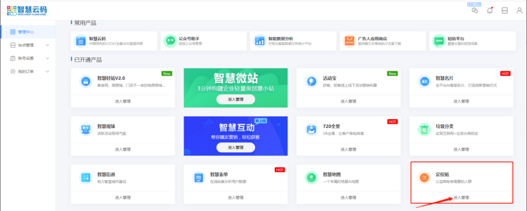Click the 智慧表单 form icon

tap(198, 177)
